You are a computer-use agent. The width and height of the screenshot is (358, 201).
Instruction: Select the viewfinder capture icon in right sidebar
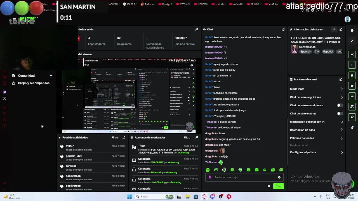coord(352,54)
